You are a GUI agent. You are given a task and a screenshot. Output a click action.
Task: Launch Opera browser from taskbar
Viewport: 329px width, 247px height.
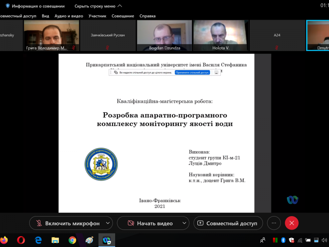pyautogui.click(x=21, y=240)
